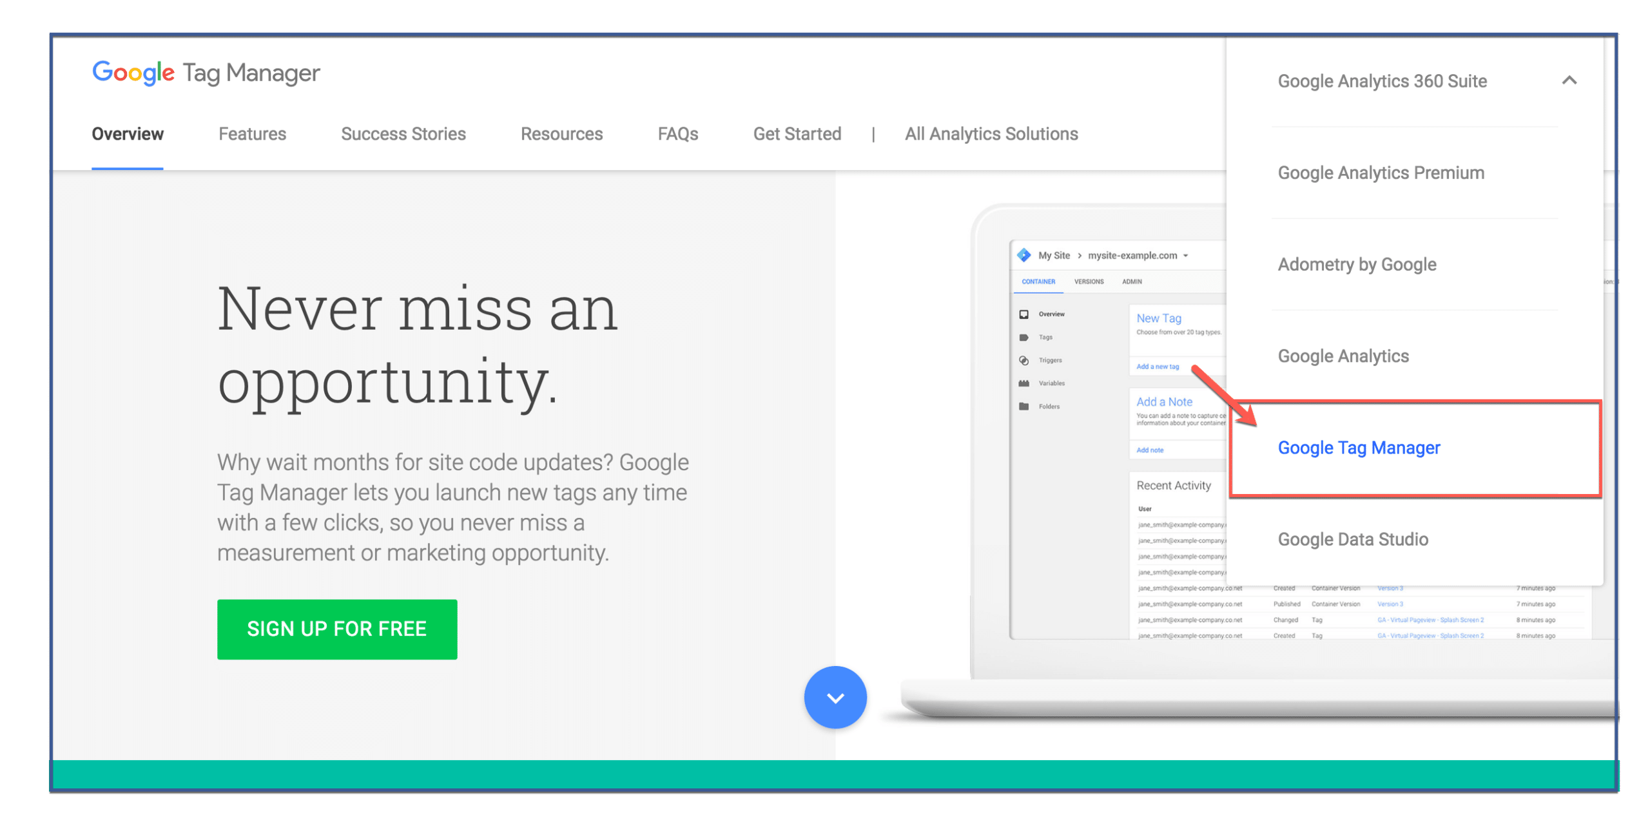
Task: Open Google Tag Manager highlighted link
Action: point(1358,448)
